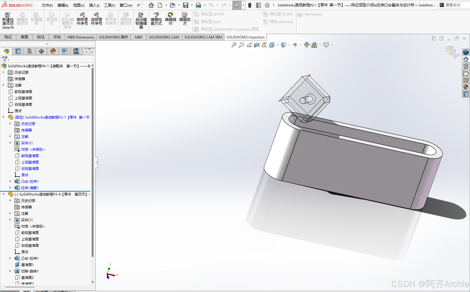Click Options gear icon
Viewport: 470px width, 292px height.
pyautogui.click(x=267, y=5)
